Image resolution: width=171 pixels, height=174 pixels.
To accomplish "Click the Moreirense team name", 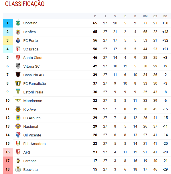I will click(x=33, y=101).
